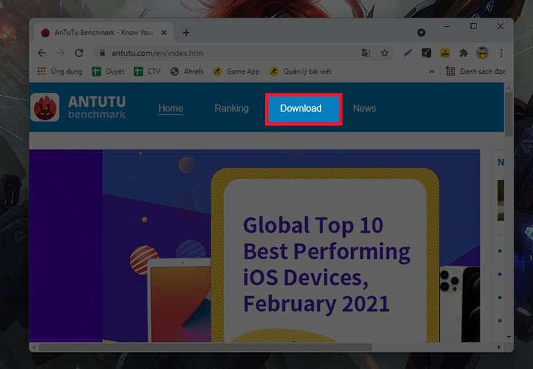Close the AnTuTu Benchmark tab
533x369 pixels.
click(x=164, y=33)
